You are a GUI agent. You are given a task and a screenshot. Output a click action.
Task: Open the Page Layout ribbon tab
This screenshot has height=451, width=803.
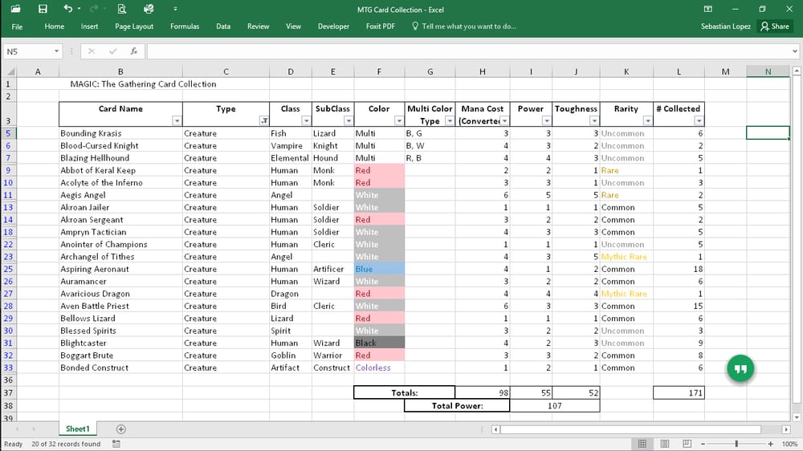[x=134, y=26]
